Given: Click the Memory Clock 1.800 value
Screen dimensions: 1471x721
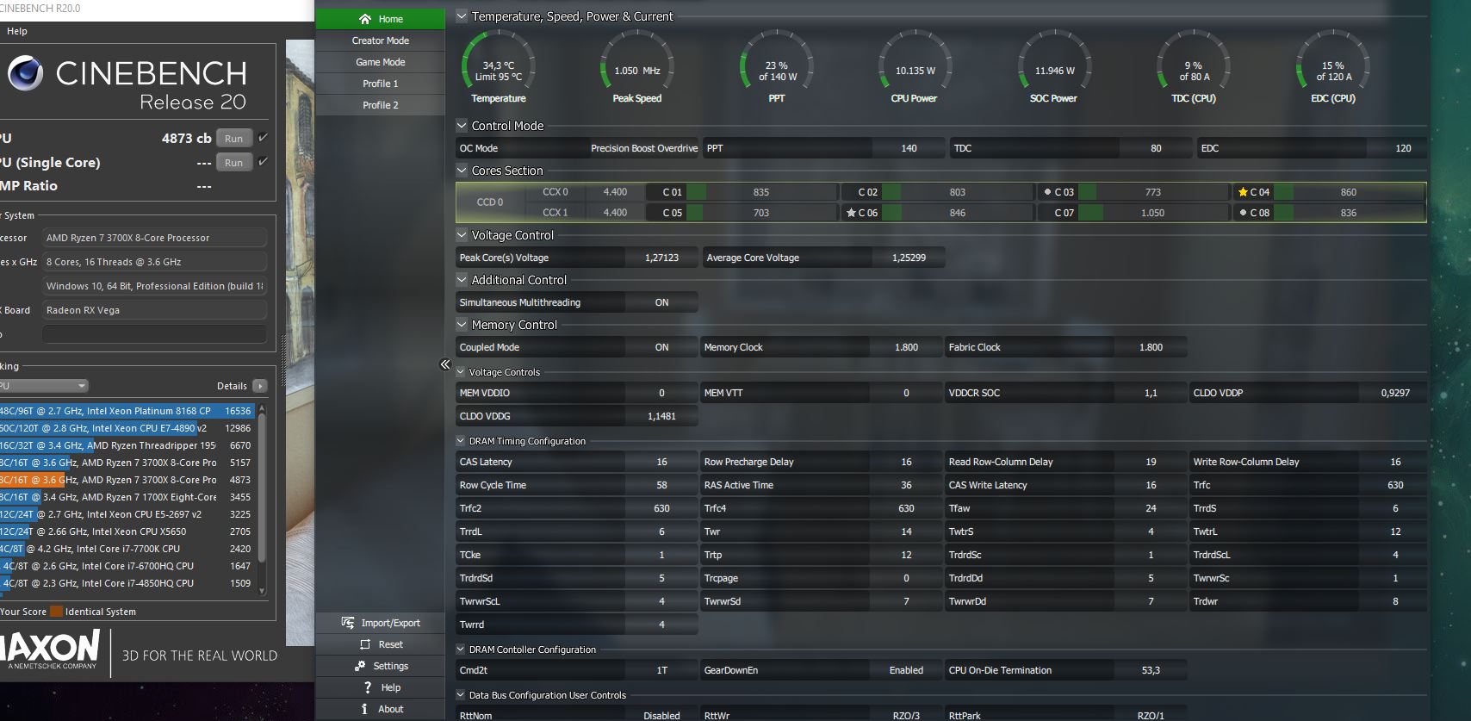Looking at the screenshot, I should tap(906, 347).
